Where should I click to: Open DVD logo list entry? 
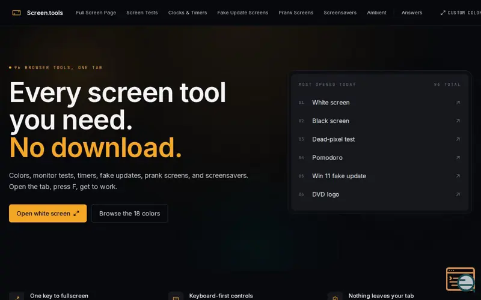click(379, 194)
